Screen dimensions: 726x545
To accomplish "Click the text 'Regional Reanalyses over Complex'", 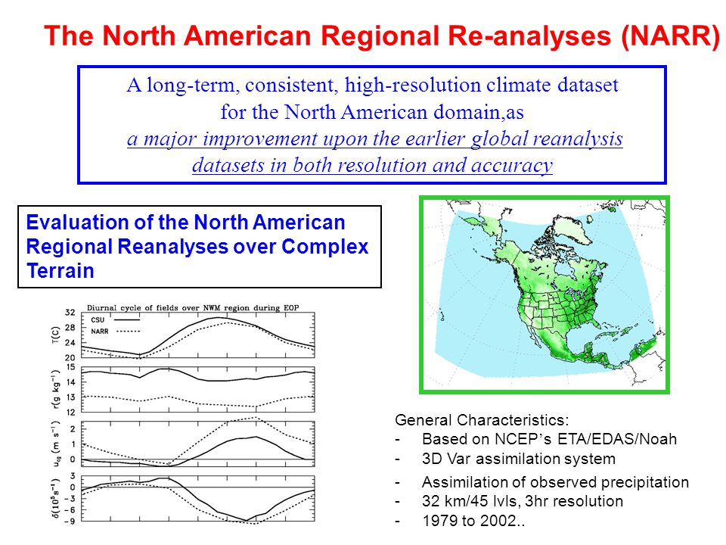I will coord(197,247).
